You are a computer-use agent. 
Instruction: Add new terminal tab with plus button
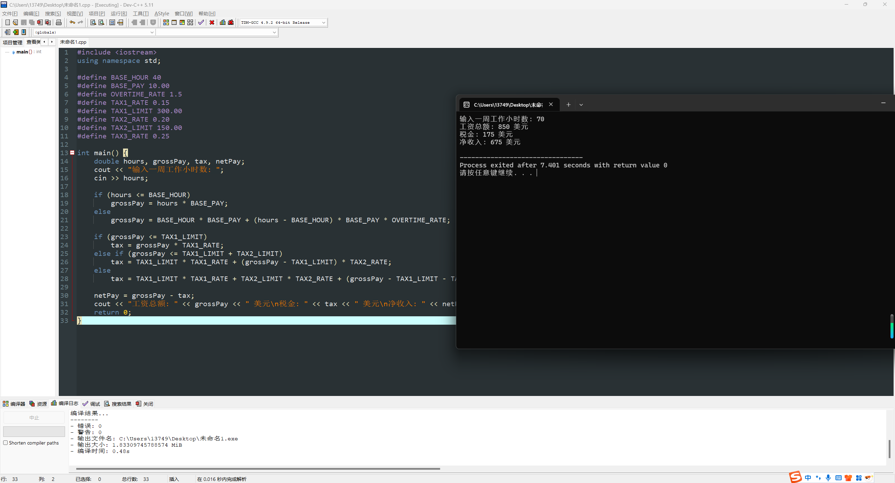[568, 104]
